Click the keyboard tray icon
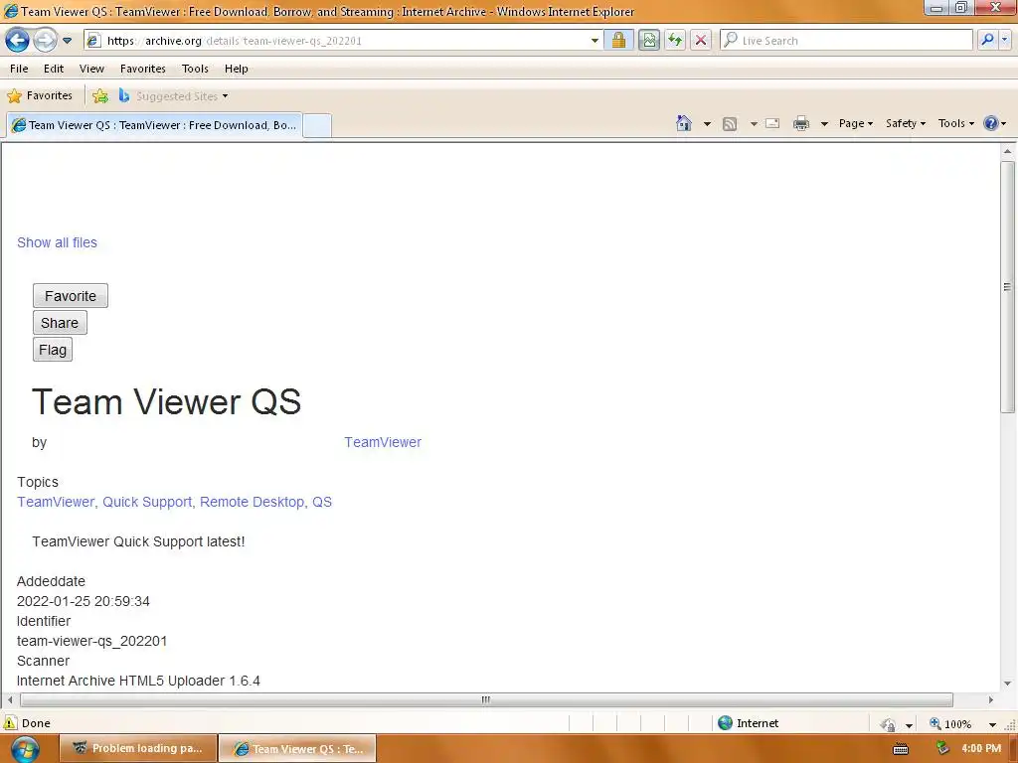The width and height of the screenshot is (1018, 763). [901, 749]
